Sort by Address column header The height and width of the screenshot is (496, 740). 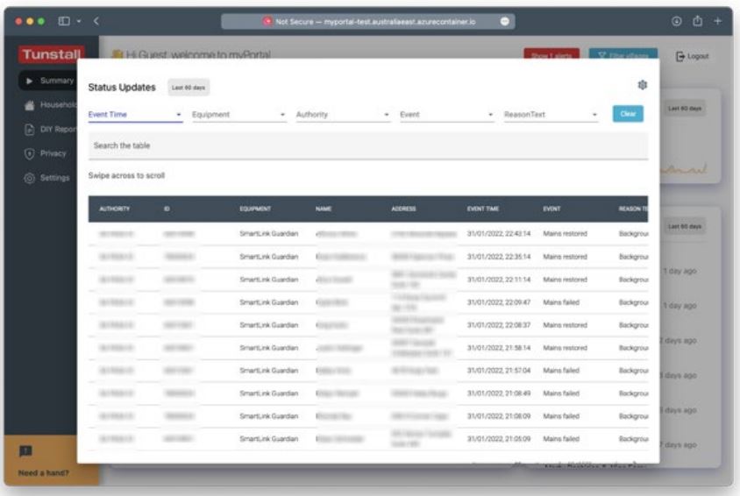point(403,209)
